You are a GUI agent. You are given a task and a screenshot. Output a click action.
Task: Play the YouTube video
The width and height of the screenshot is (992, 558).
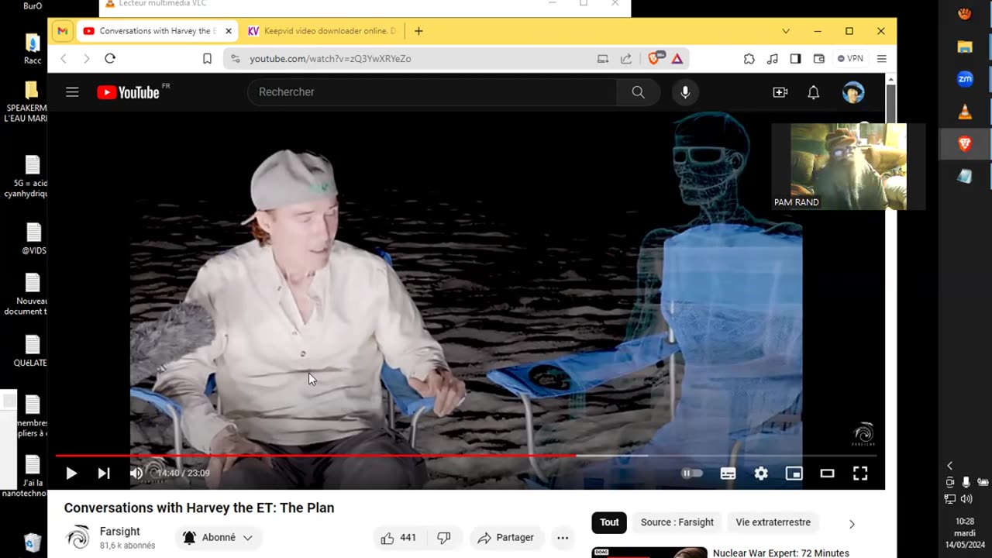click(x=71, y=474)
